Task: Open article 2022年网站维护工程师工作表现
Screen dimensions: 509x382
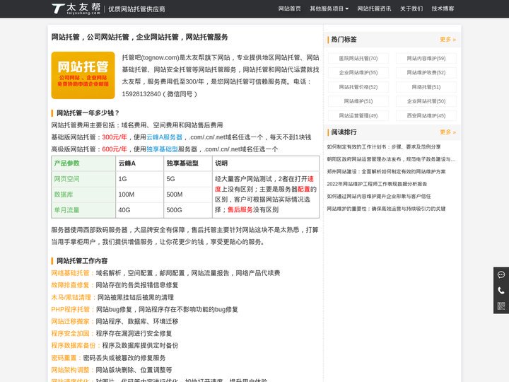Action: pos(377,184)
